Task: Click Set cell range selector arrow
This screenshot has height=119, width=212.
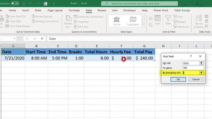Action: pos(201,63)
